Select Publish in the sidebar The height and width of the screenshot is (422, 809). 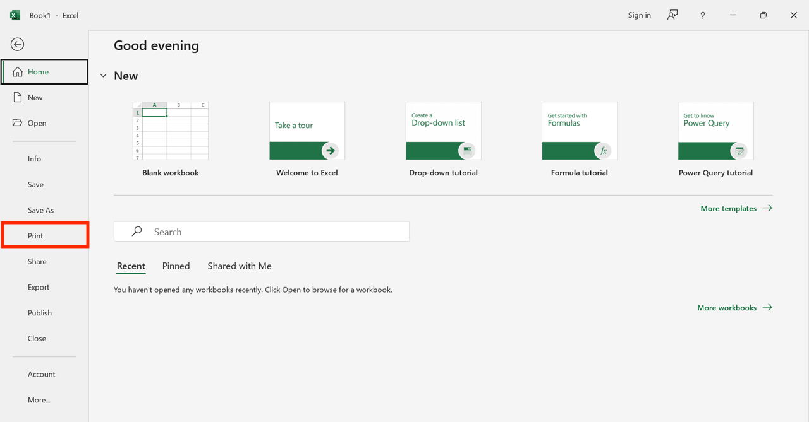(x=44, y=313)
